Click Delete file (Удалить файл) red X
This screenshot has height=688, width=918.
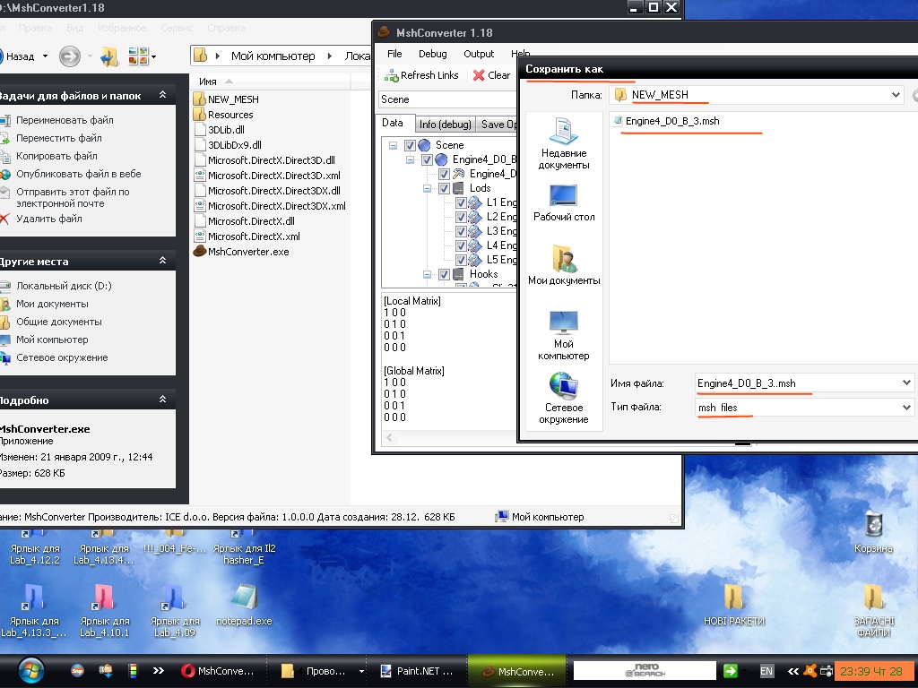pos(4,219)
